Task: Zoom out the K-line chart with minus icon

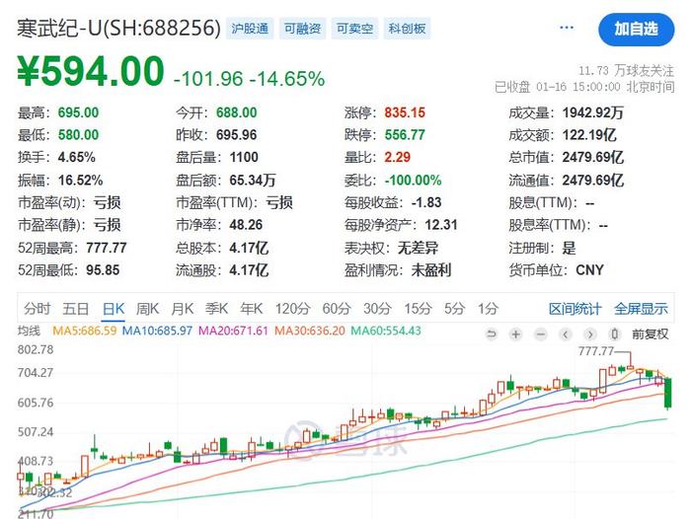Action: [541, 334]
